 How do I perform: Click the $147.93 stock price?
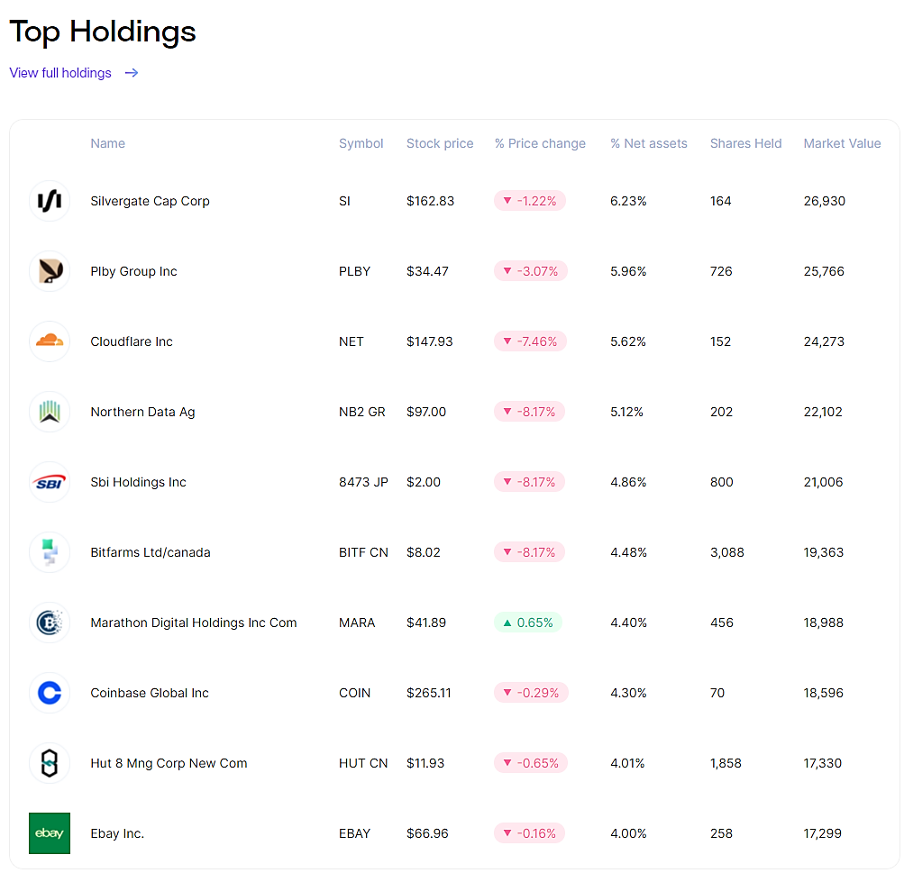point(430,341)
